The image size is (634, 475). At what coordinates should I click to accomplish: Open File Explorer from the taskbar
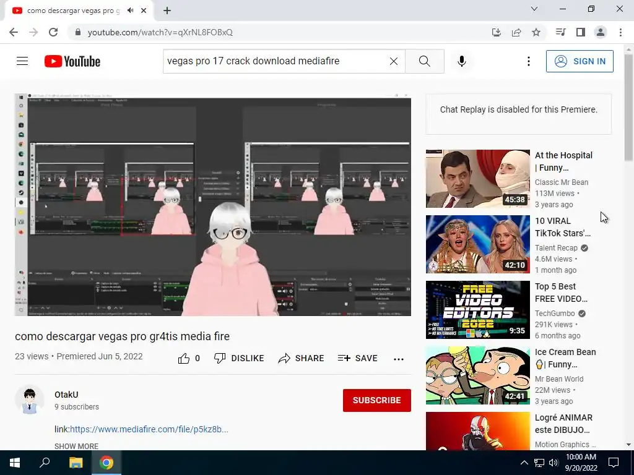click(76, 463)
